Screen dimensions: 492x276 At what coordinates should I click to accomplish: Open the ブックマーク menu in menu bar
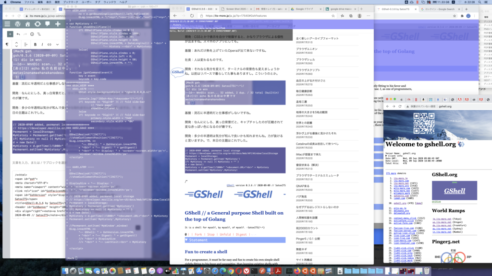72,2
